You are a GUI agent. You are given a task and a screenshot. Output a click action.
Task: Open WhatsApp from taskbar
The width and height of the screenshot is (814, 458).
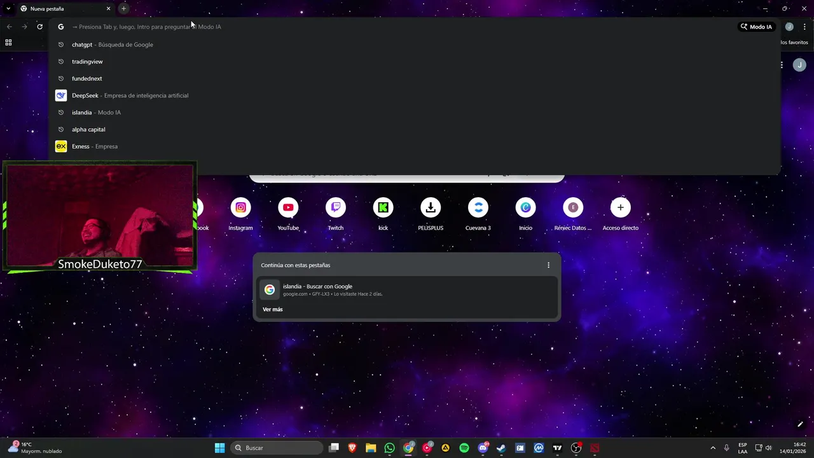[389, 448]
